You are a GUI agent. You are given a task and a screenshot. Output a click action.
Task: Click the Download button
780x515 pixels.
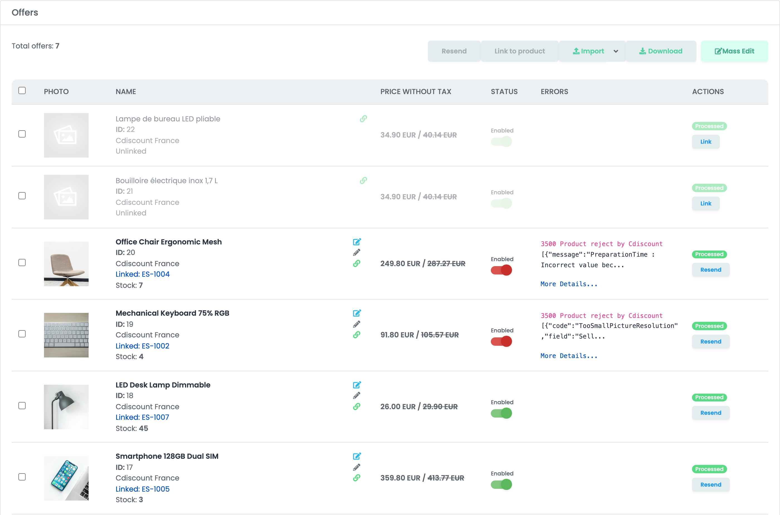coord(661,51)
